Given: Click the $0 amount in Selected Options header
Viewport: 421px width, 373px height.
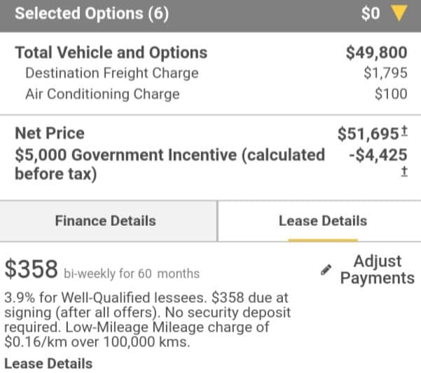Looking at the screenshot, I should (x=371, y=13).
